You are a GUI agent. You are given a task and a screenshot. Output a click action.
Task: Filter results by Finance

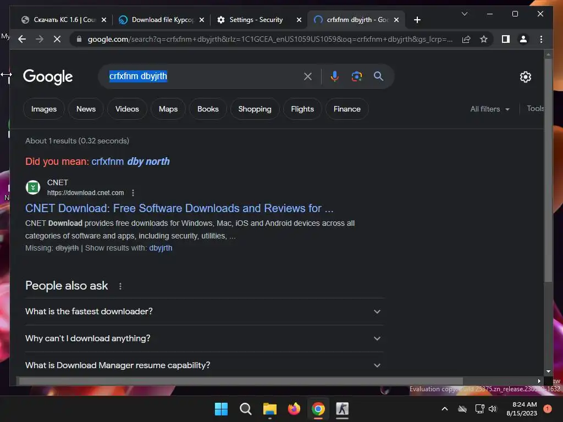pos(347,109)
